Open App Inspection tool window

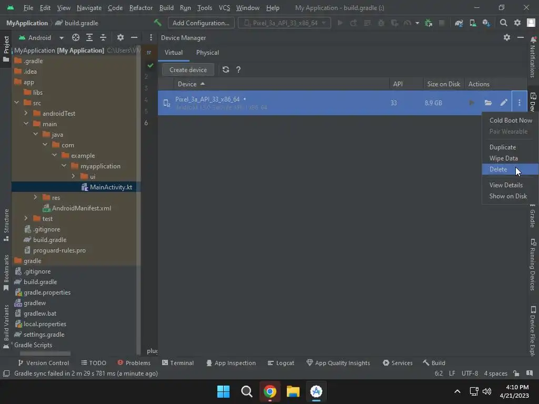[x=231, y=363]
